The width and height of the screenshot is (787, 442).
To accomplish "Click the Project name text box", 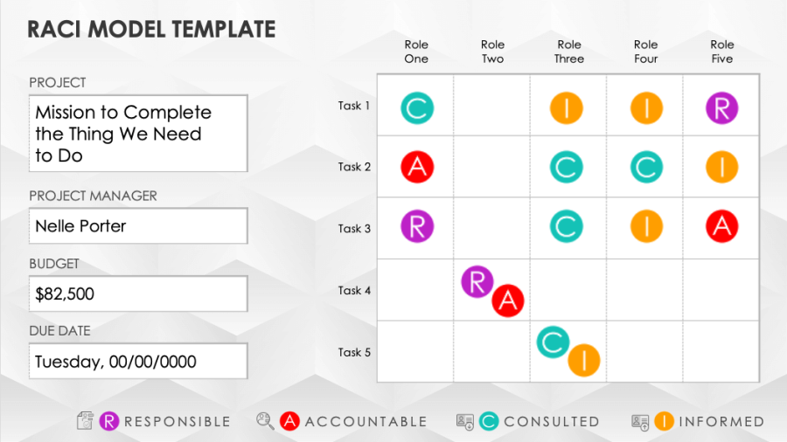I will 138,134.
